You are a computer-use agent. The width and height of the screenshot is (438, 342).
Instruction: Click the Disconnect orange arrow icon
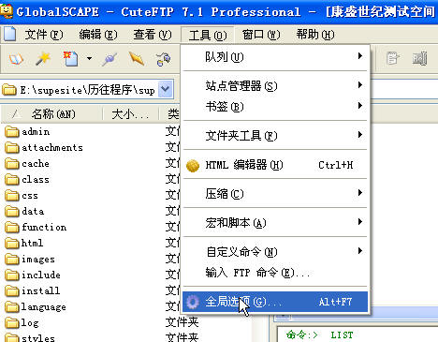137,59
